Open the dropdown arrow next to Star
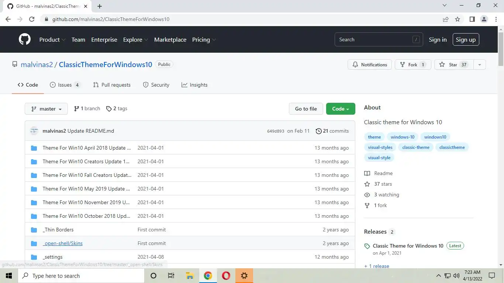This screenshot has height=283, width=504. (479, 64)
